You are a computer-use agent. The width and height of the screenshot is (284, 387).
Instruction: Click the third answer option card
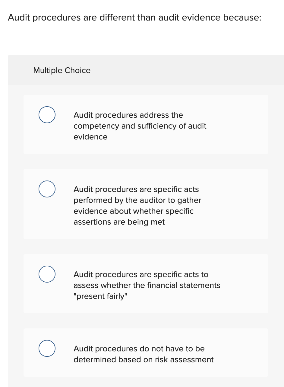click(146, 283)
